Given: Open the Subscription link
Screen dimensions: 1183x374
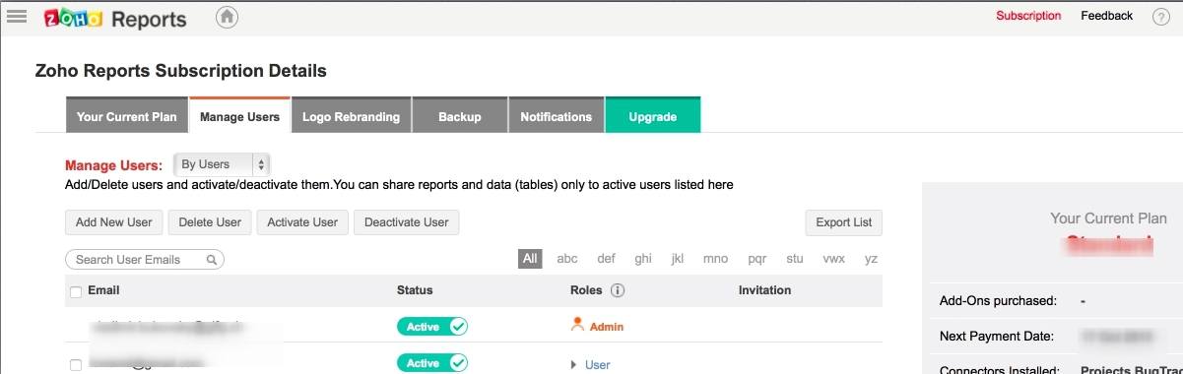Looking at the screenshot, I should click(1028, 16).
